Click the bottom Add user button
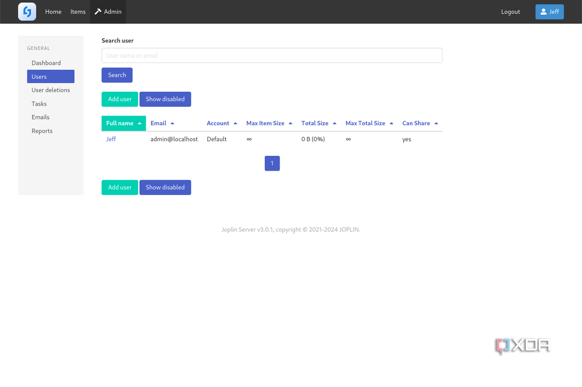The width and height of the screenshot is (582, 387). 120,187
